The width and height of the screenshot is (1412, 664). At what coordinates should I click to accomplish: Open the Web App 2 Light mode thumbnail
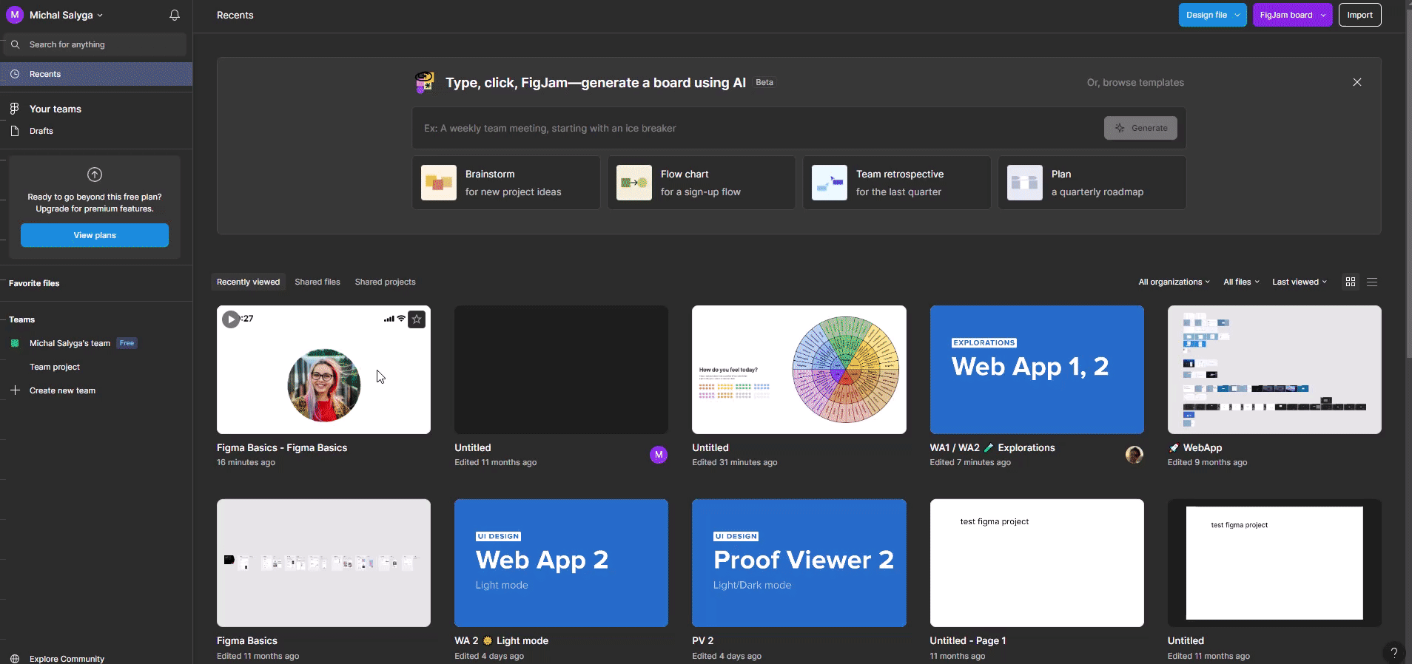click(561, 563)
